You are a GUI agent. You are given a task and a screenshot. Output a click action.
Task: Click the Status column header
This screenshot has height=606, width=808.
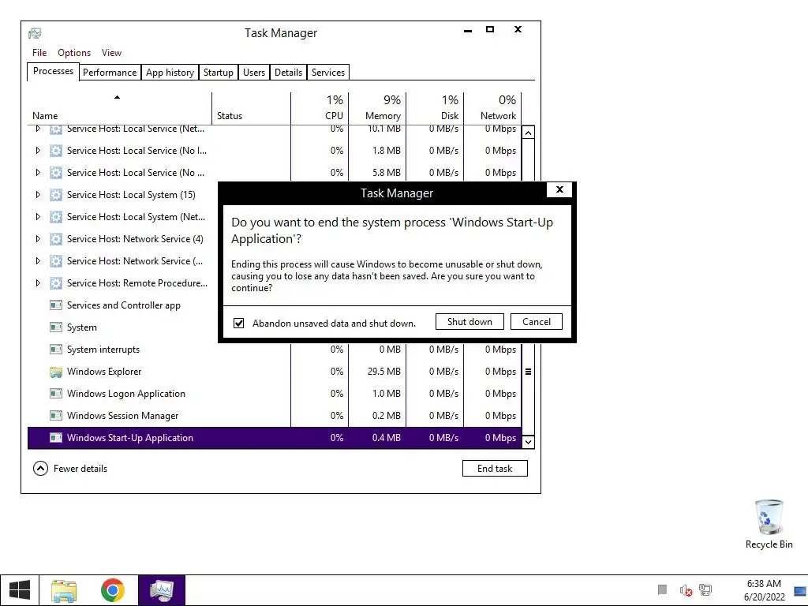(252, 108)
